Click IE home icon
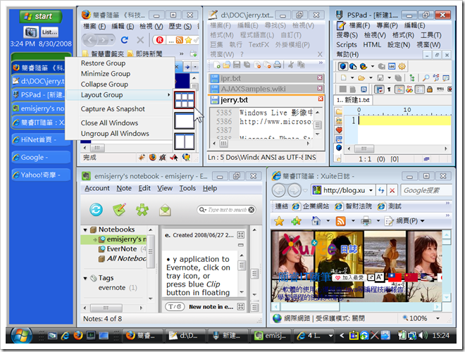Image resolution: width=465 pixels, height=352 pixels. tap(316, 221)
